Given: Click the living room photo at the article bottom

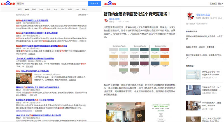Looking at the screenshot, I should pos(126,112).
